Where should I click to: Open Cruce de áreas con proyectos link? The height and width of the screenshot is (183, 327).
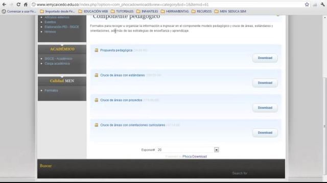(121, 100)
